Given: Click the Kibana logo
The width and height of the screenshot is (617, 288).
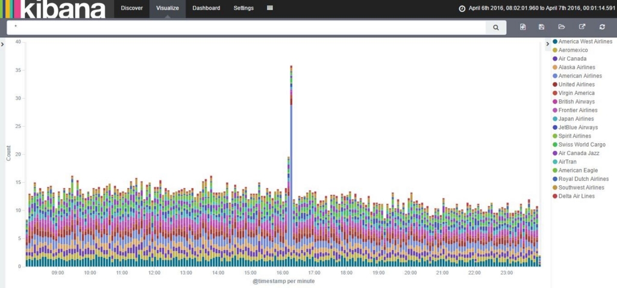Looking at the screenshot, I should pyautogui.click(x=53, y=9).
